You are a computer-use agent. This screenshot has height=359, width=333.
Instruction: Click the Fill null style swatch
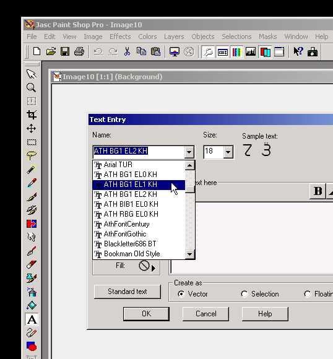pos(144,266)
